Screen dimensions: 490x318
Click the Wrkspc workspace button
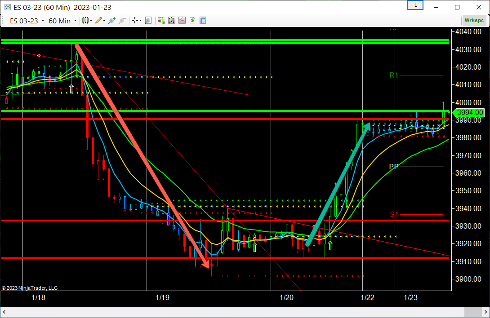click(x=474, y=20)
